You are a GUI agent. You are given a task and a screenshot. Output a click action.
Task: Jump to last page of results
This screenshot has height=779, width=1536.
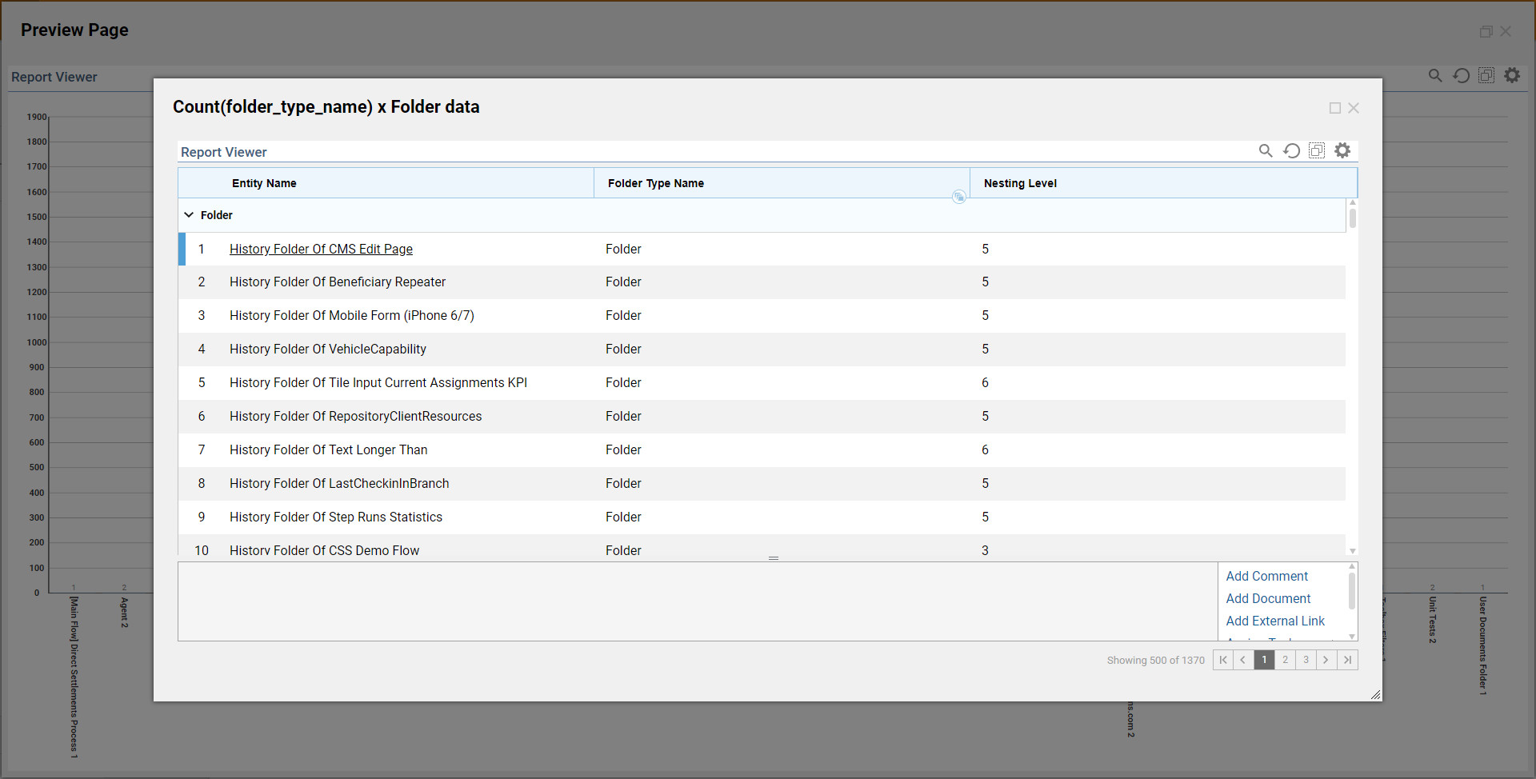point(1347,660)
